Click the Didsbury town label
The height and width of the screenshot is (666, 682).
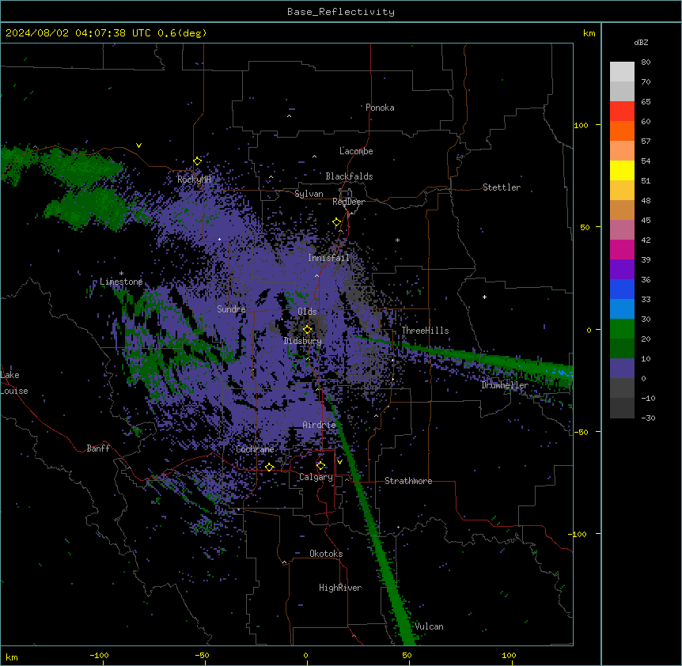pos(303,341)
